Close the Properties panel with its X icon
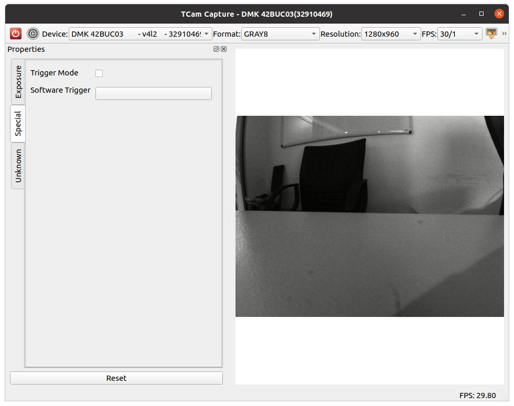 [223, 49]
